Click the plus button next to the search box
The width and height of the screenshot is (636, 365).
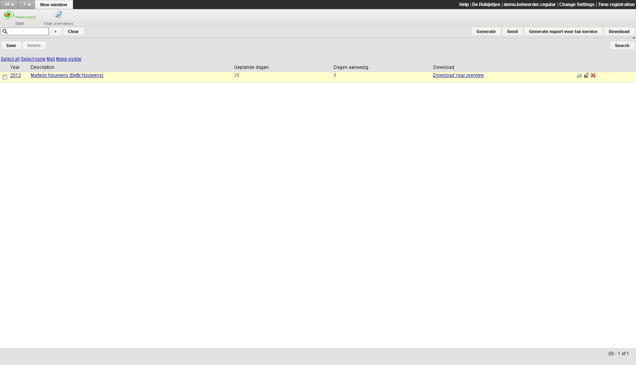click(55, 31)
